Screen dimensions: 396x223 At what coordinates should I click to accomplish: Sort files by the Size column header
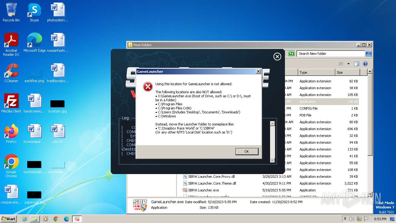pos(347,72)
